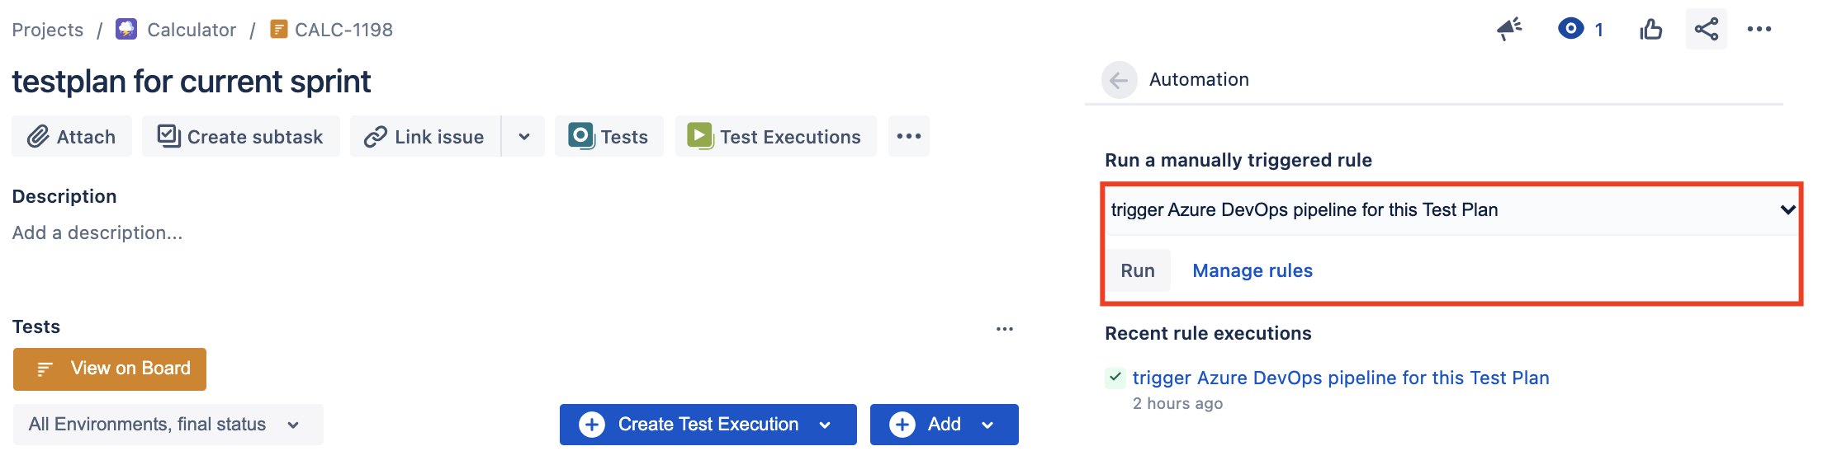Click the feedback megaphone icon
Screen dimensions: 1823x465
click(1509, 30)
